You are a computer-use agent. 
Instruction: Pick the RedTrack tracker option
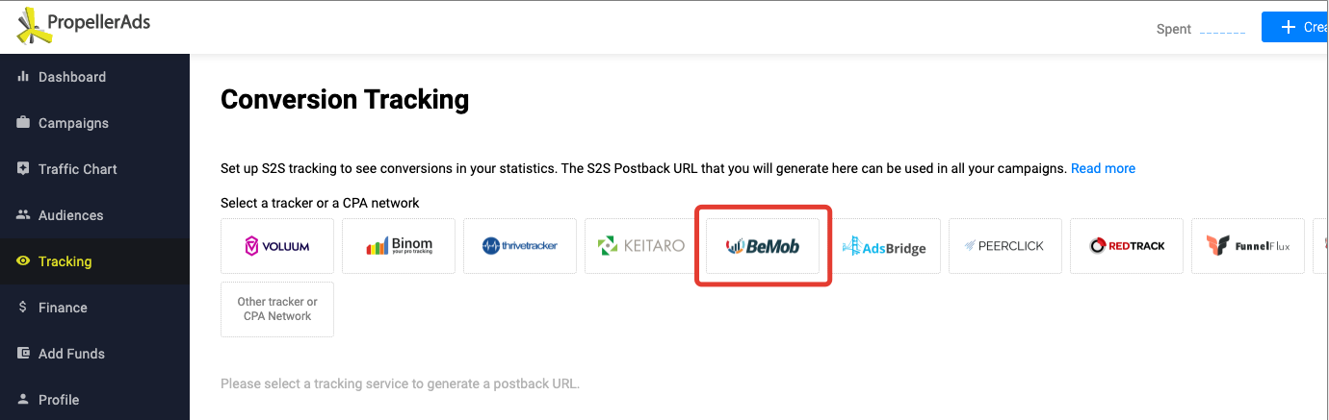click(x=1127, y=246)
